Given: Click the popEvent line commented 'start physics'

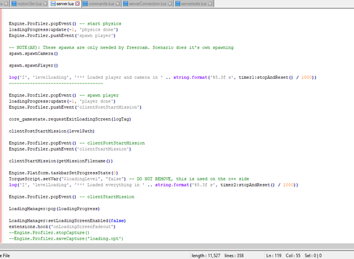Looking at the screenshot, I should pyautogui.click(x=65, y=24).
